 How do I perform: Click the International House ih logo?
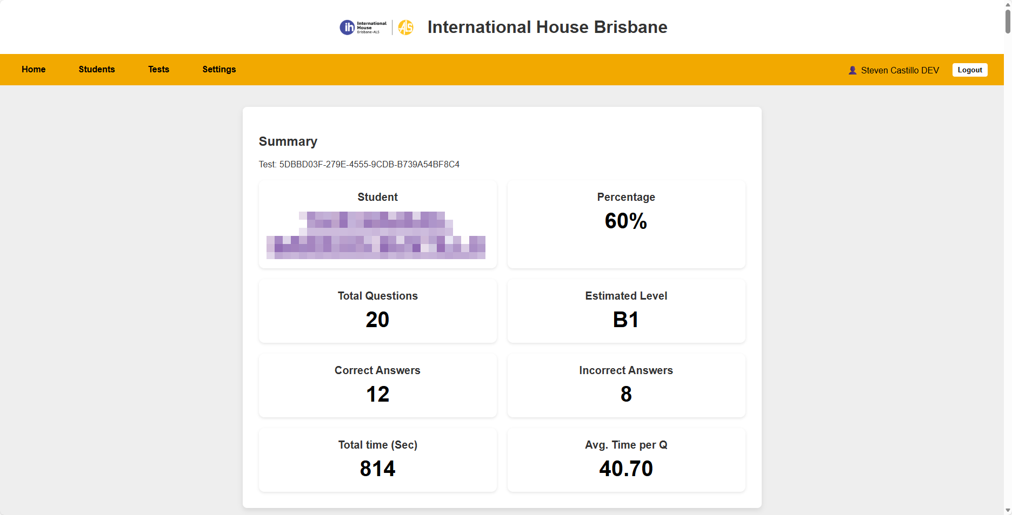tap(363, 28)
